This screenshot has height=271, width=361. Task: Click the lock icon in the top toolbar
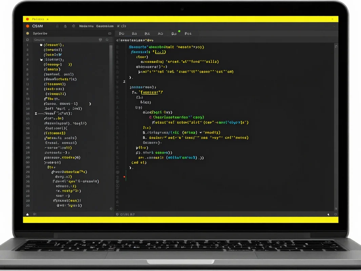pos(65,26)
